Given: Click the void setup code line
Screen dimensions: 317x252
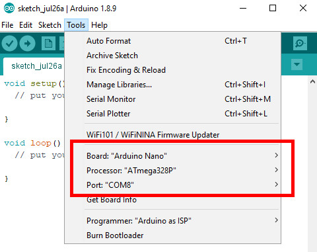Looking at the screenshot, I should pos(34,83).
